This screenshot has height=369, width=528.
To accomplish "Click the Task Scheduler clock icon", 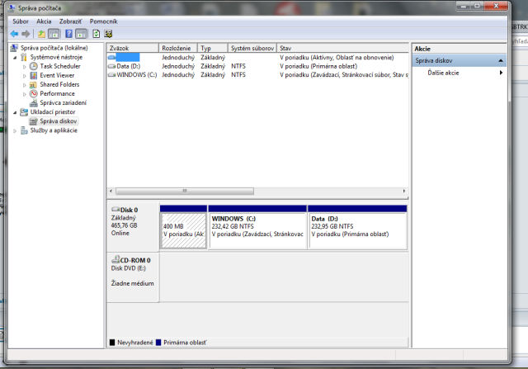I will point(33,66).
